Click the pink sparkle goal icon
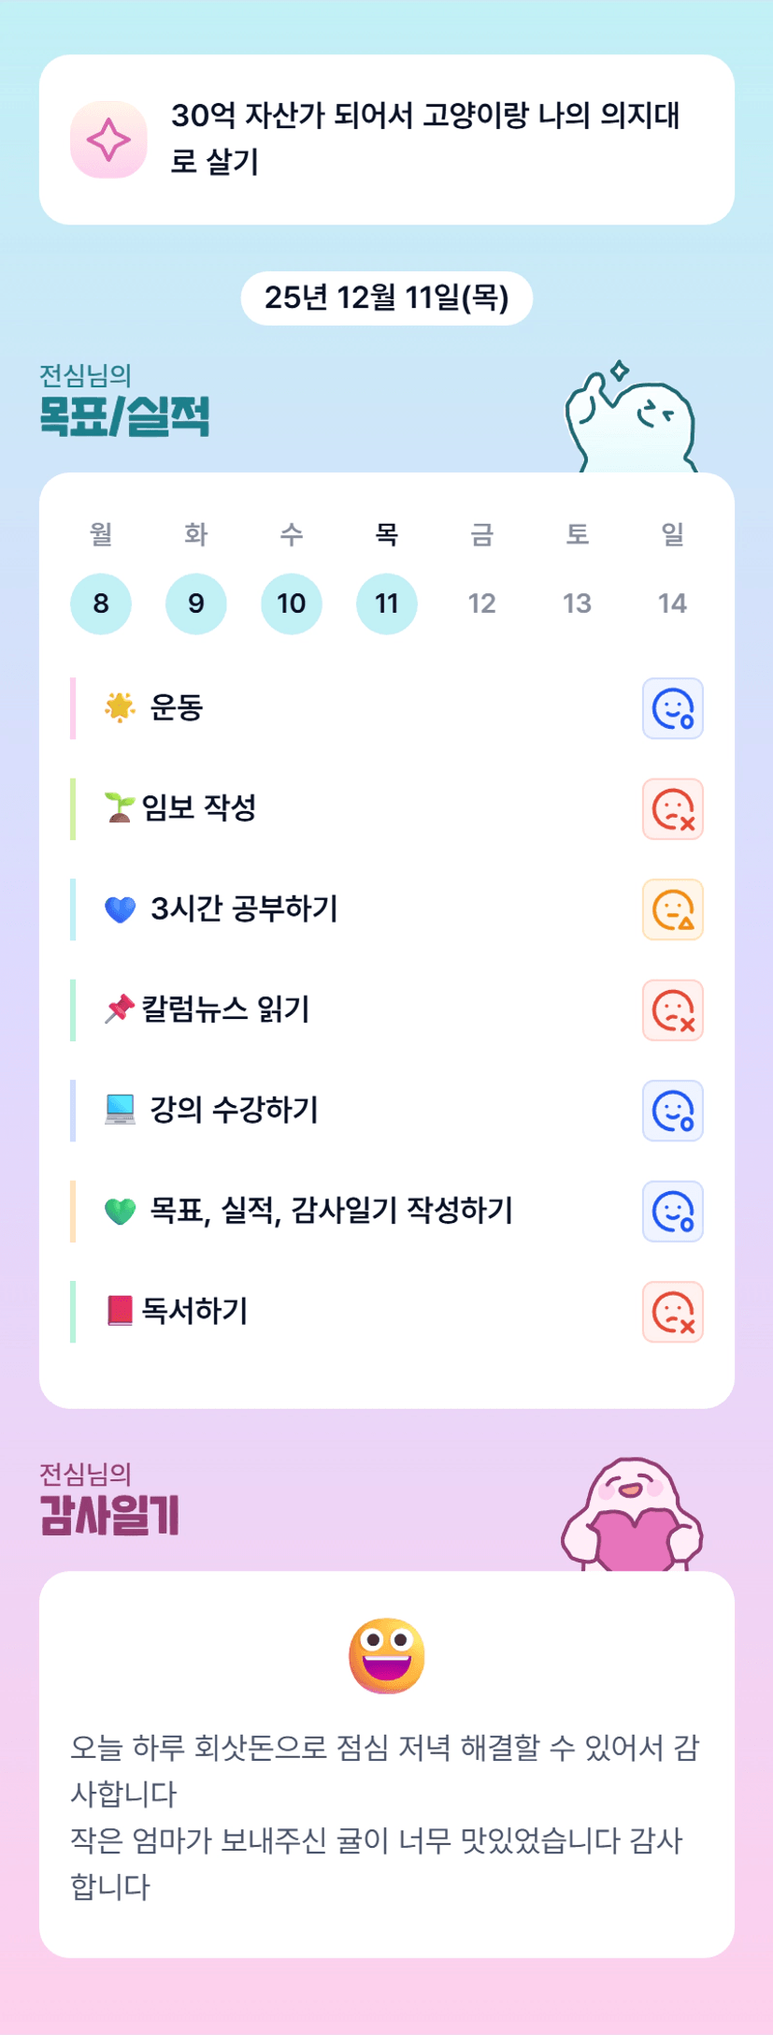773x2035 pixels. pyautogui.click(x=108, y=140)
